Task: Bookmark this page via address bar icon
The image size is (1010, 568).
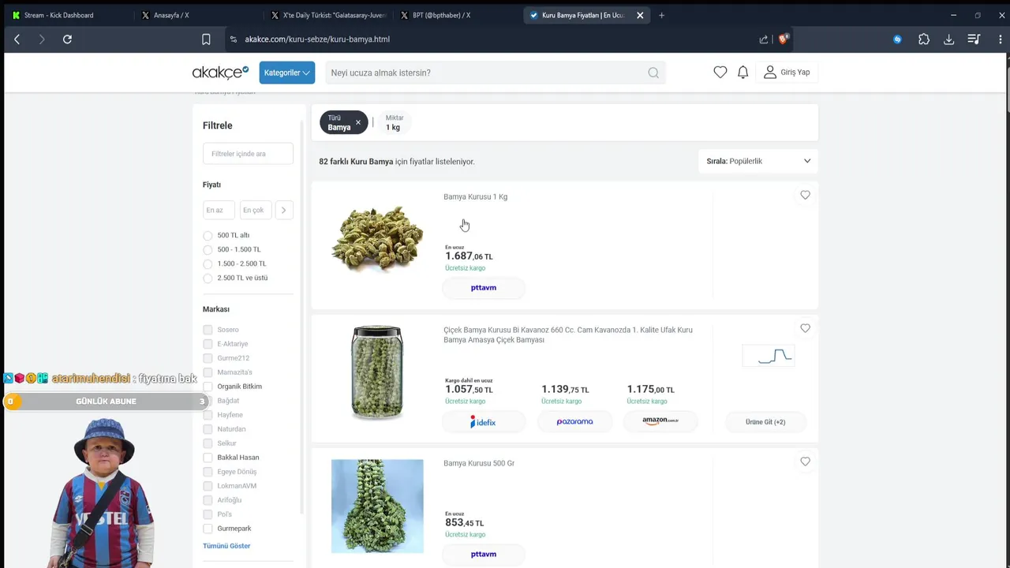Action: (x=206, y=39)
